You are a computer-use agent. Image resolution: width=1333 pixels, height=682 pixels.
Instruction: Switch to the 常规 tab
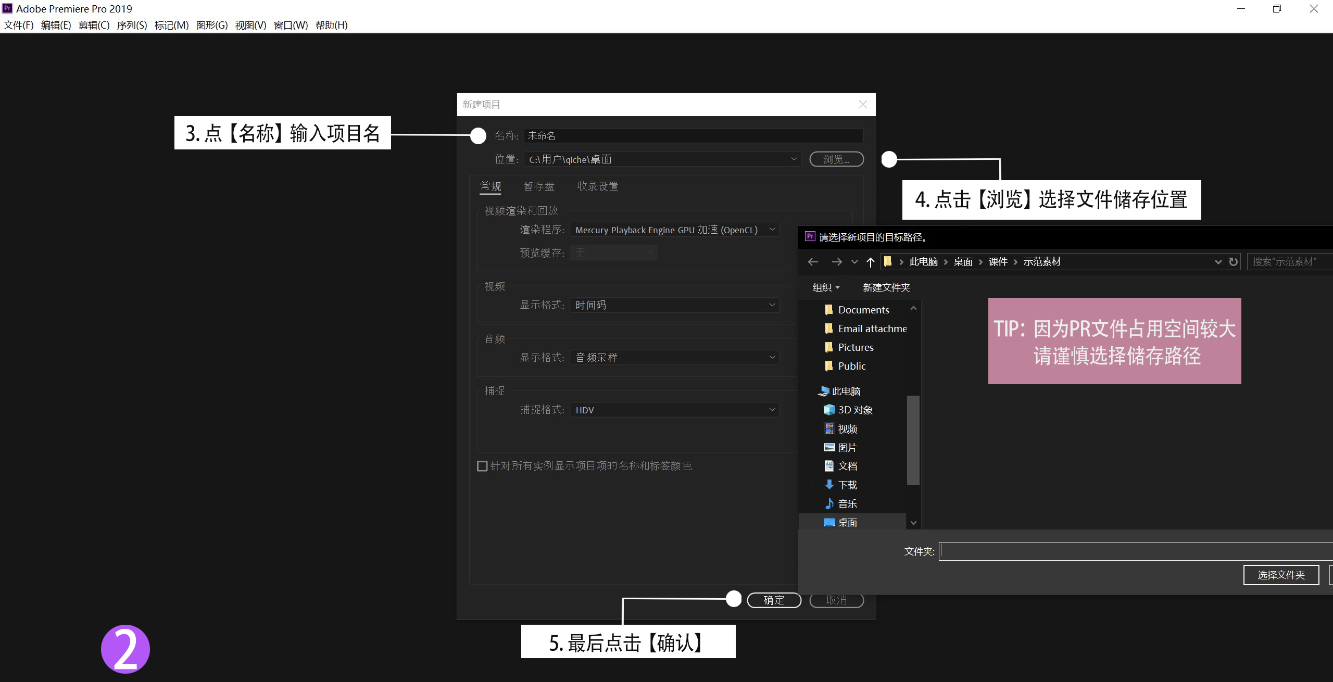pos(491,186)
